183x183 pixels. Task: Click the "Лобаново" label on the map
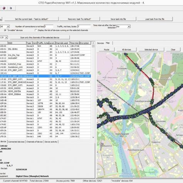point(122,69)
